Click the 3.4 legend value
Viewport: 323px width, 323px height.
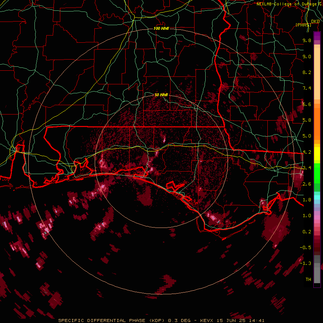pyautogui.click(x=307, y=168)
